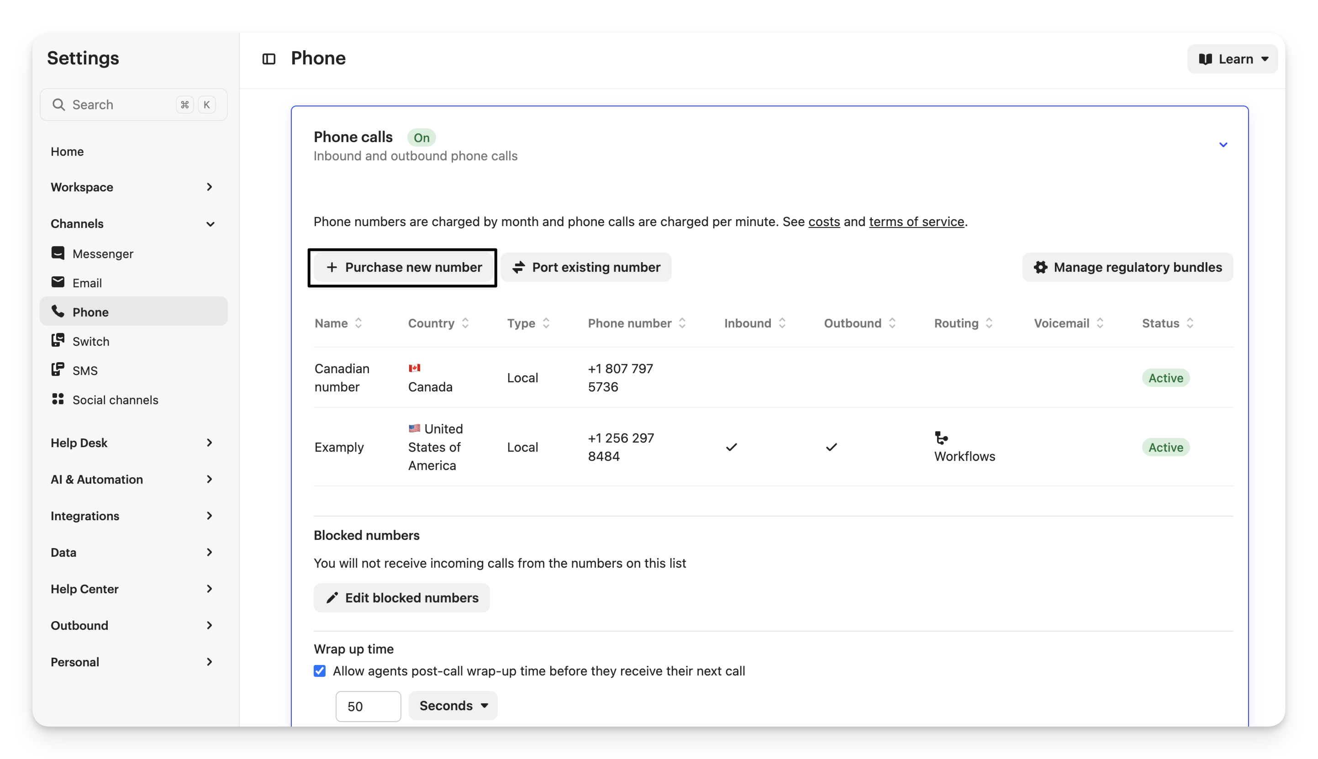This screenshot has width=1318, height=759.
Task: Collapse the Phone calls section chevron
Action: [x=1223, y=145]
